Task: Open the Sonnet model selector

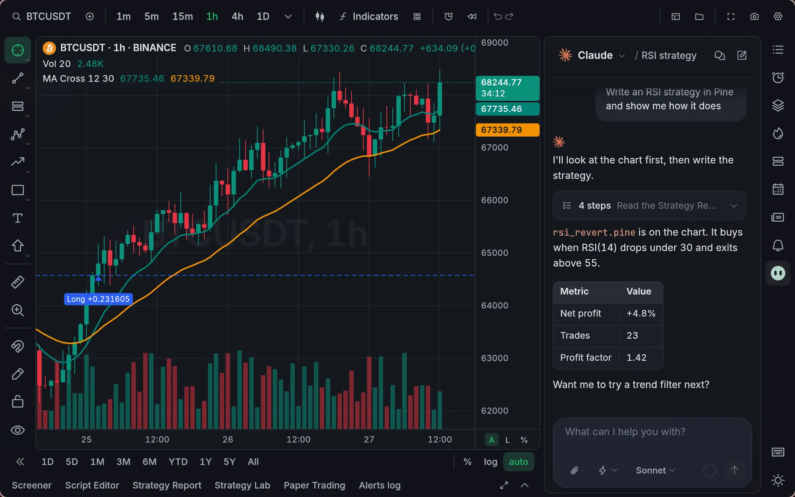Action: (655, 470)
